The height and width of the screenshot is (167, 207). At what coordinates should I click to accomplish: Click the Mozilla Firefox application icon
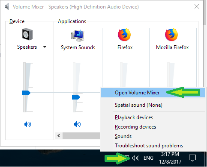tap(171, 35)
